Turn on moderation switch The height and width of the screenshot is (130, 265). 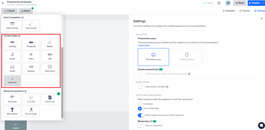(141, 126)
